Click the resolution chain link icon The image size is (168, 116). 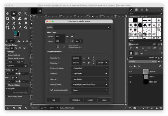pos(94,61)
